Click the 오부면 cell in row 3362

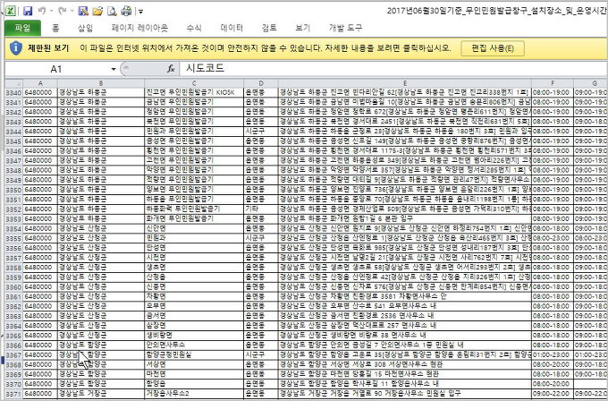[x=194, y=306]
